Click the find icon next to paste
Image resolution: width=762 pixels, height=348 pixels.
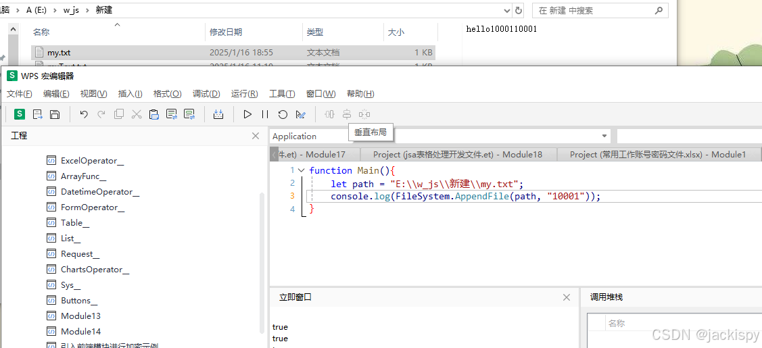coord(172,114)
